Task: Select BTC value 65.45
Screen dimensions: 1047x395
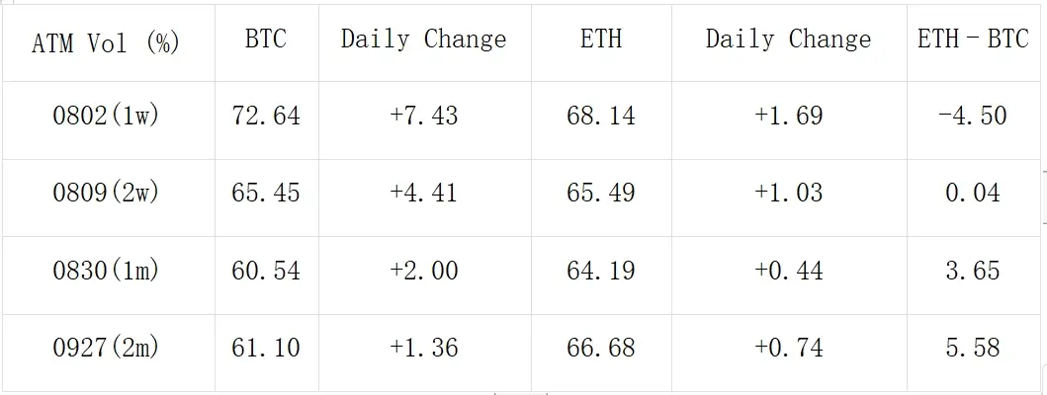Action: tap(266, 193)
